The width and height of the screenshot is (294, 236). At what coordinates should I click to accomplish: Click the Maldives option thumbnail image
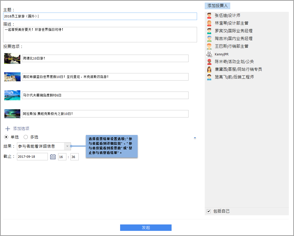point(12,95)
